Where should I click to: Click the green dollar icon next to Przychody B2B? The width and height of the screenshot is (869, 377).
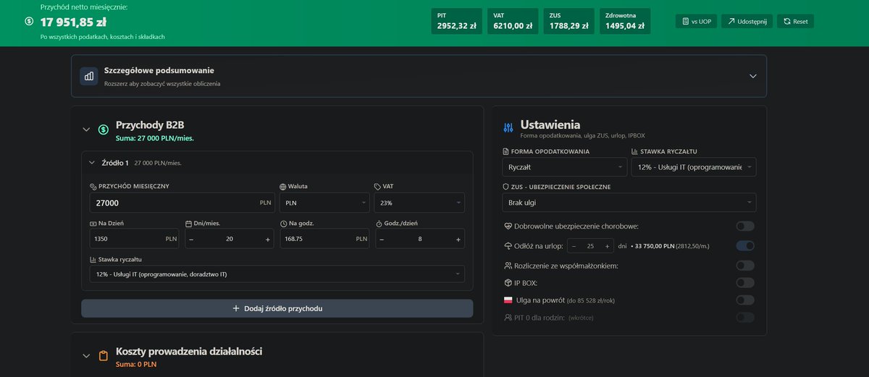coord(104,130)
